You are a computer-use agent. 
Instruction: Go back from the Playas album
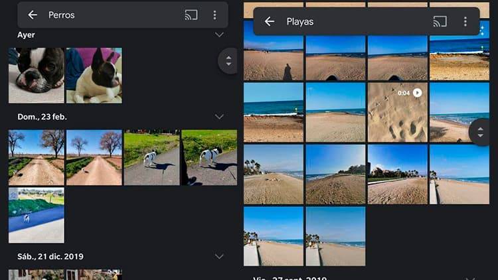tap(270, 21)
